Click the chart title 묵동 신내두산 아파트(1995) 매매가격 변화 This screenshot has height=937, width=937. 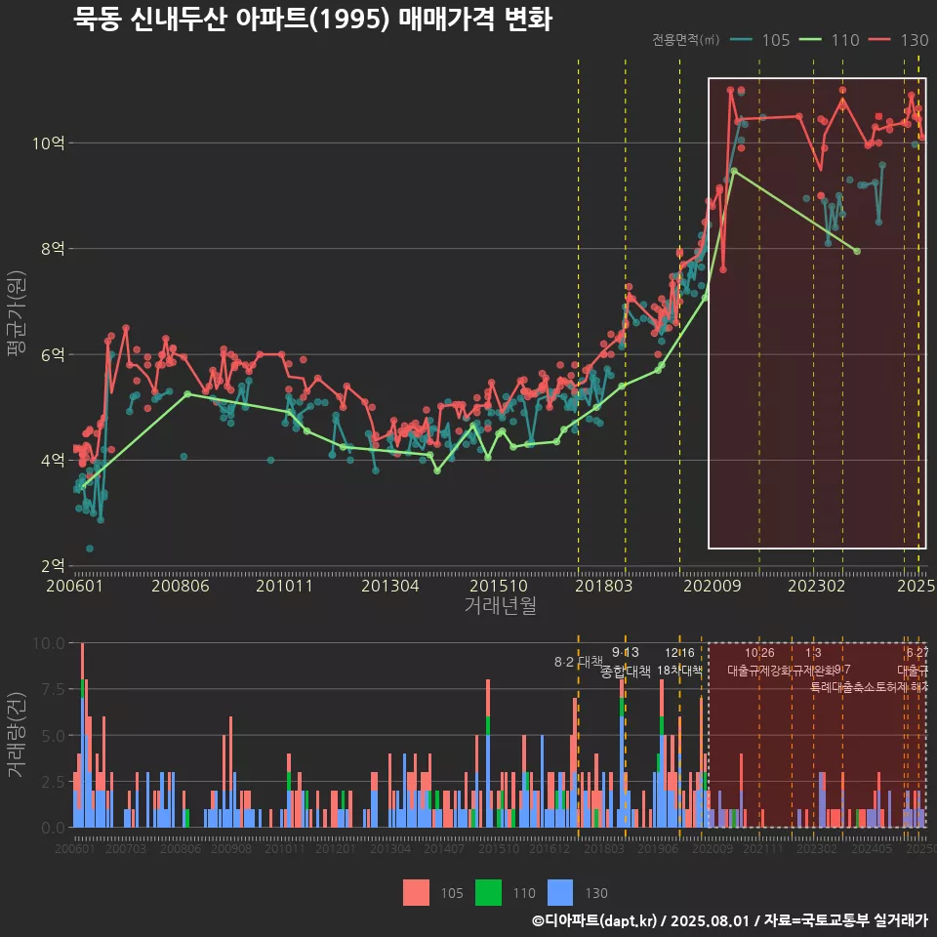coord(312,20)
